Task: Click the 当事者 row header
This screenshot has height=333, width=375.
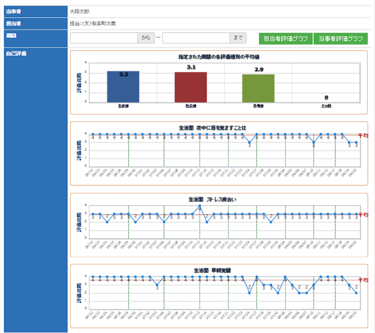Action: 13,11
